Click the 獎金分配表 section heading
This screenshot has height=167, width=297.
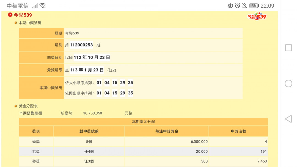(x=28, y=106)
